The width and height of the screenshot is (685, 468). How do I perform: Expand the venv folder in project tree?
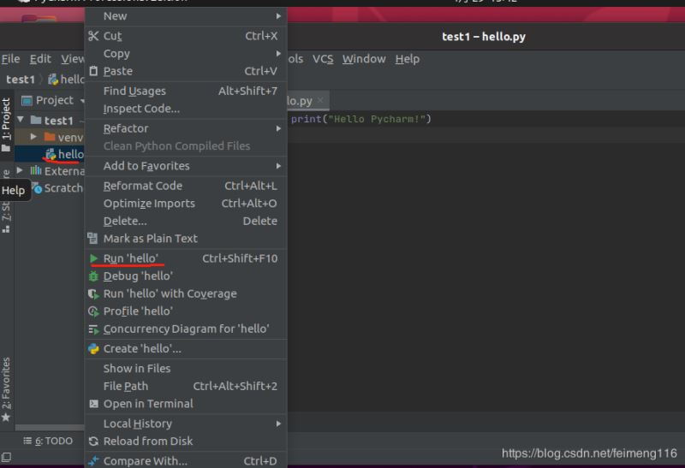click(33, 137)
